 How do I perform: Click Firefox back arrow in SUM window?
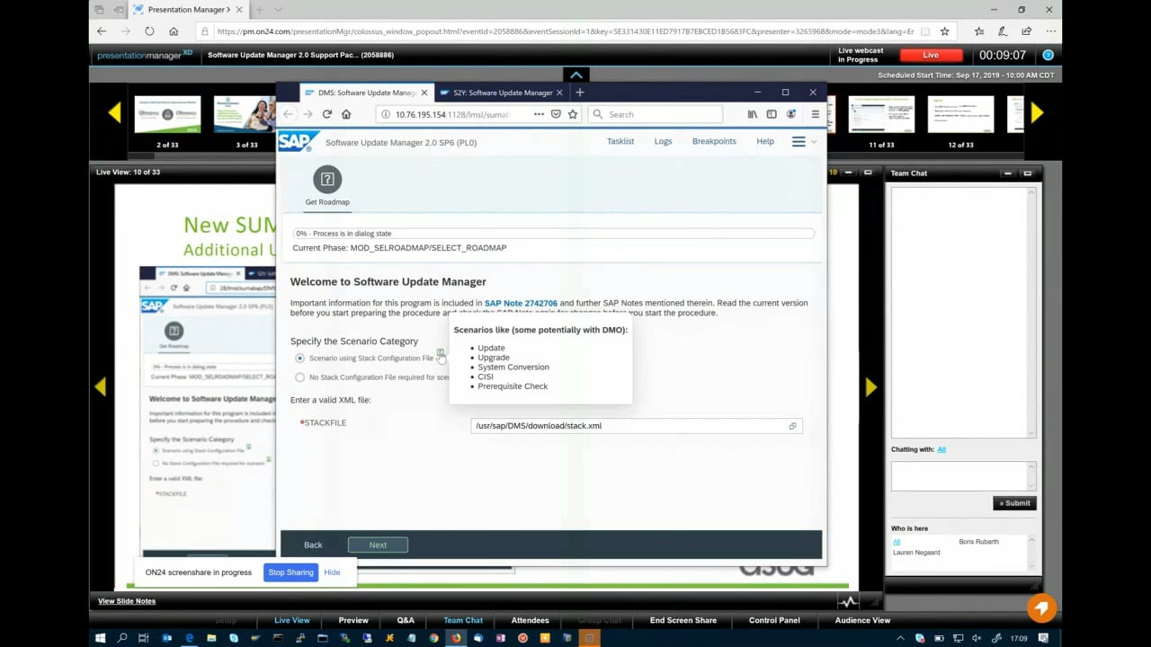pos(288,114)
